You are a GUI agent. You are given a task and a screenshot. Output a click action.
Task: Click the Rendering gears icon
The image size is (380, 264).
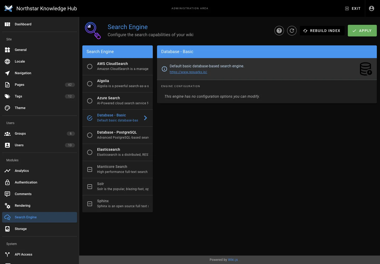(x=7, y=206)
